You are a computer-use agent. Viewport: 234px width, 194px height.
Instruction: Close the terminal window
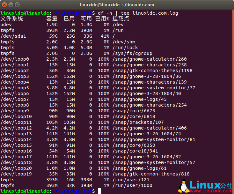(x=4, y=5)
